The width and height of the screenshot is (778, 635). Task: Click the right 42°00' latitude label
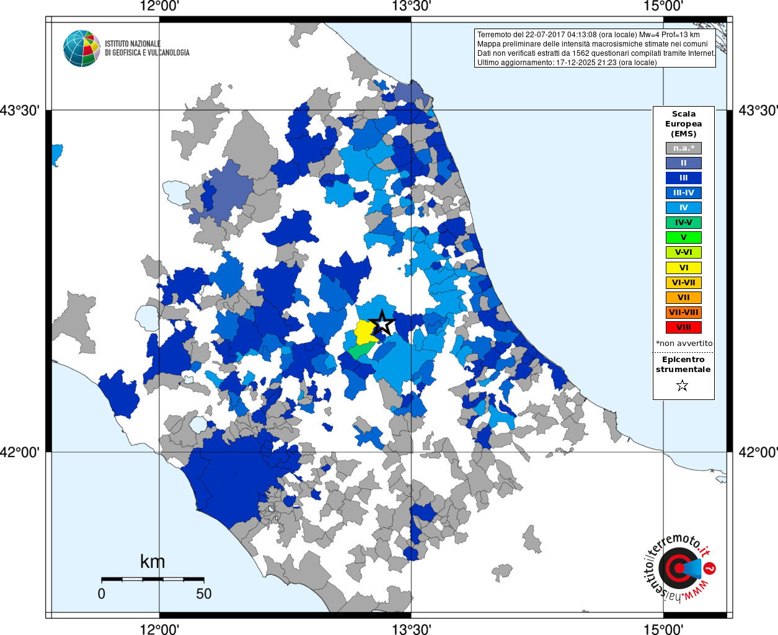point(758,452)
